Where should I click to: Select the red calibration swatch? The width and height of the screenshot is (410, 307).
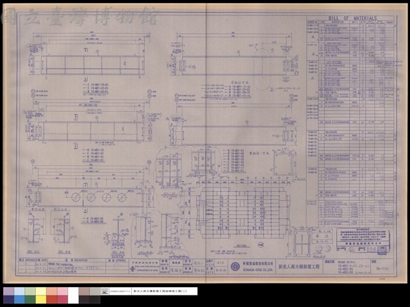coord(51,299)
